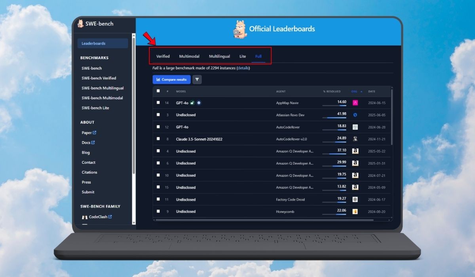Click the Amazon logo in the 13.82 row
This screenshot has width=475, height=277.
(x=355, y=187)
